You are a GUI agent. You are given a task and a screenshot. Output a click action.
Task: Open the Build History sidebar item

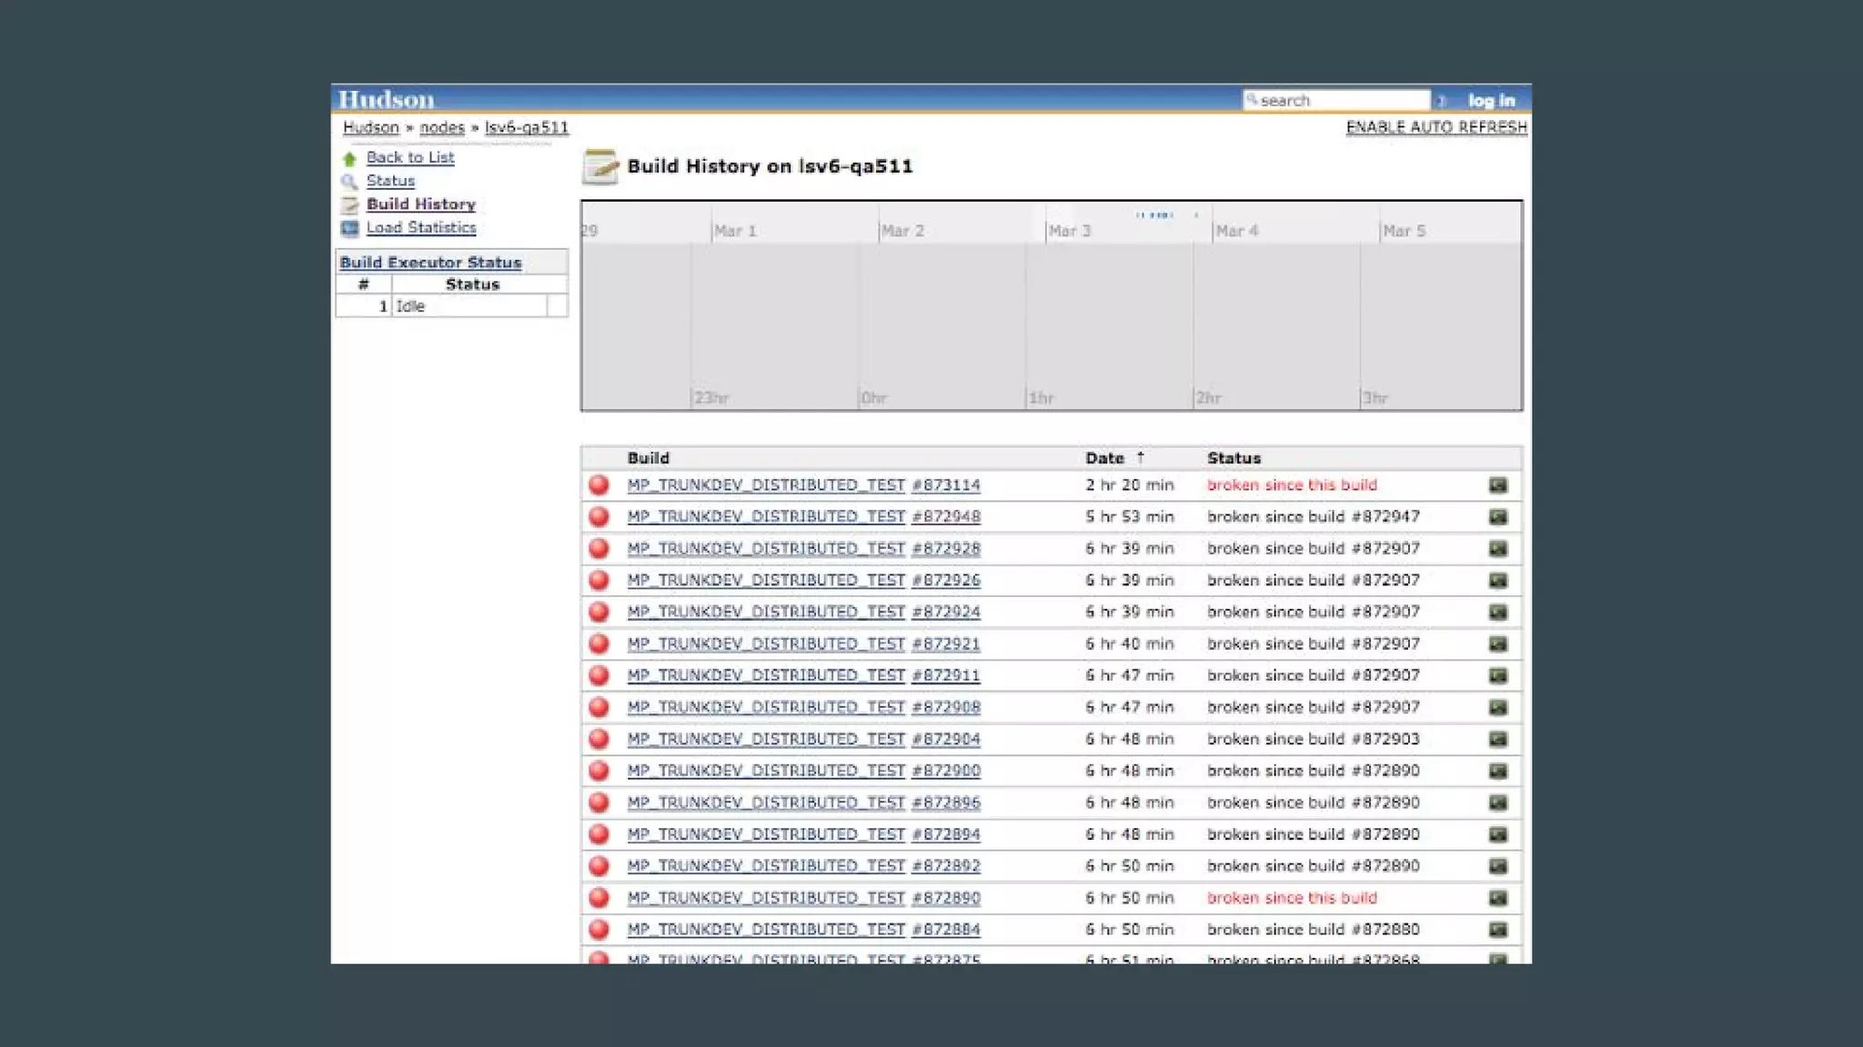tap(420, 204)
